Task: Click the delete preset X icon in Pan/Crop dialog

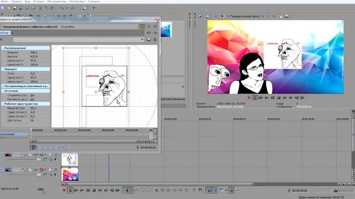Action: [x=155, y=39]
